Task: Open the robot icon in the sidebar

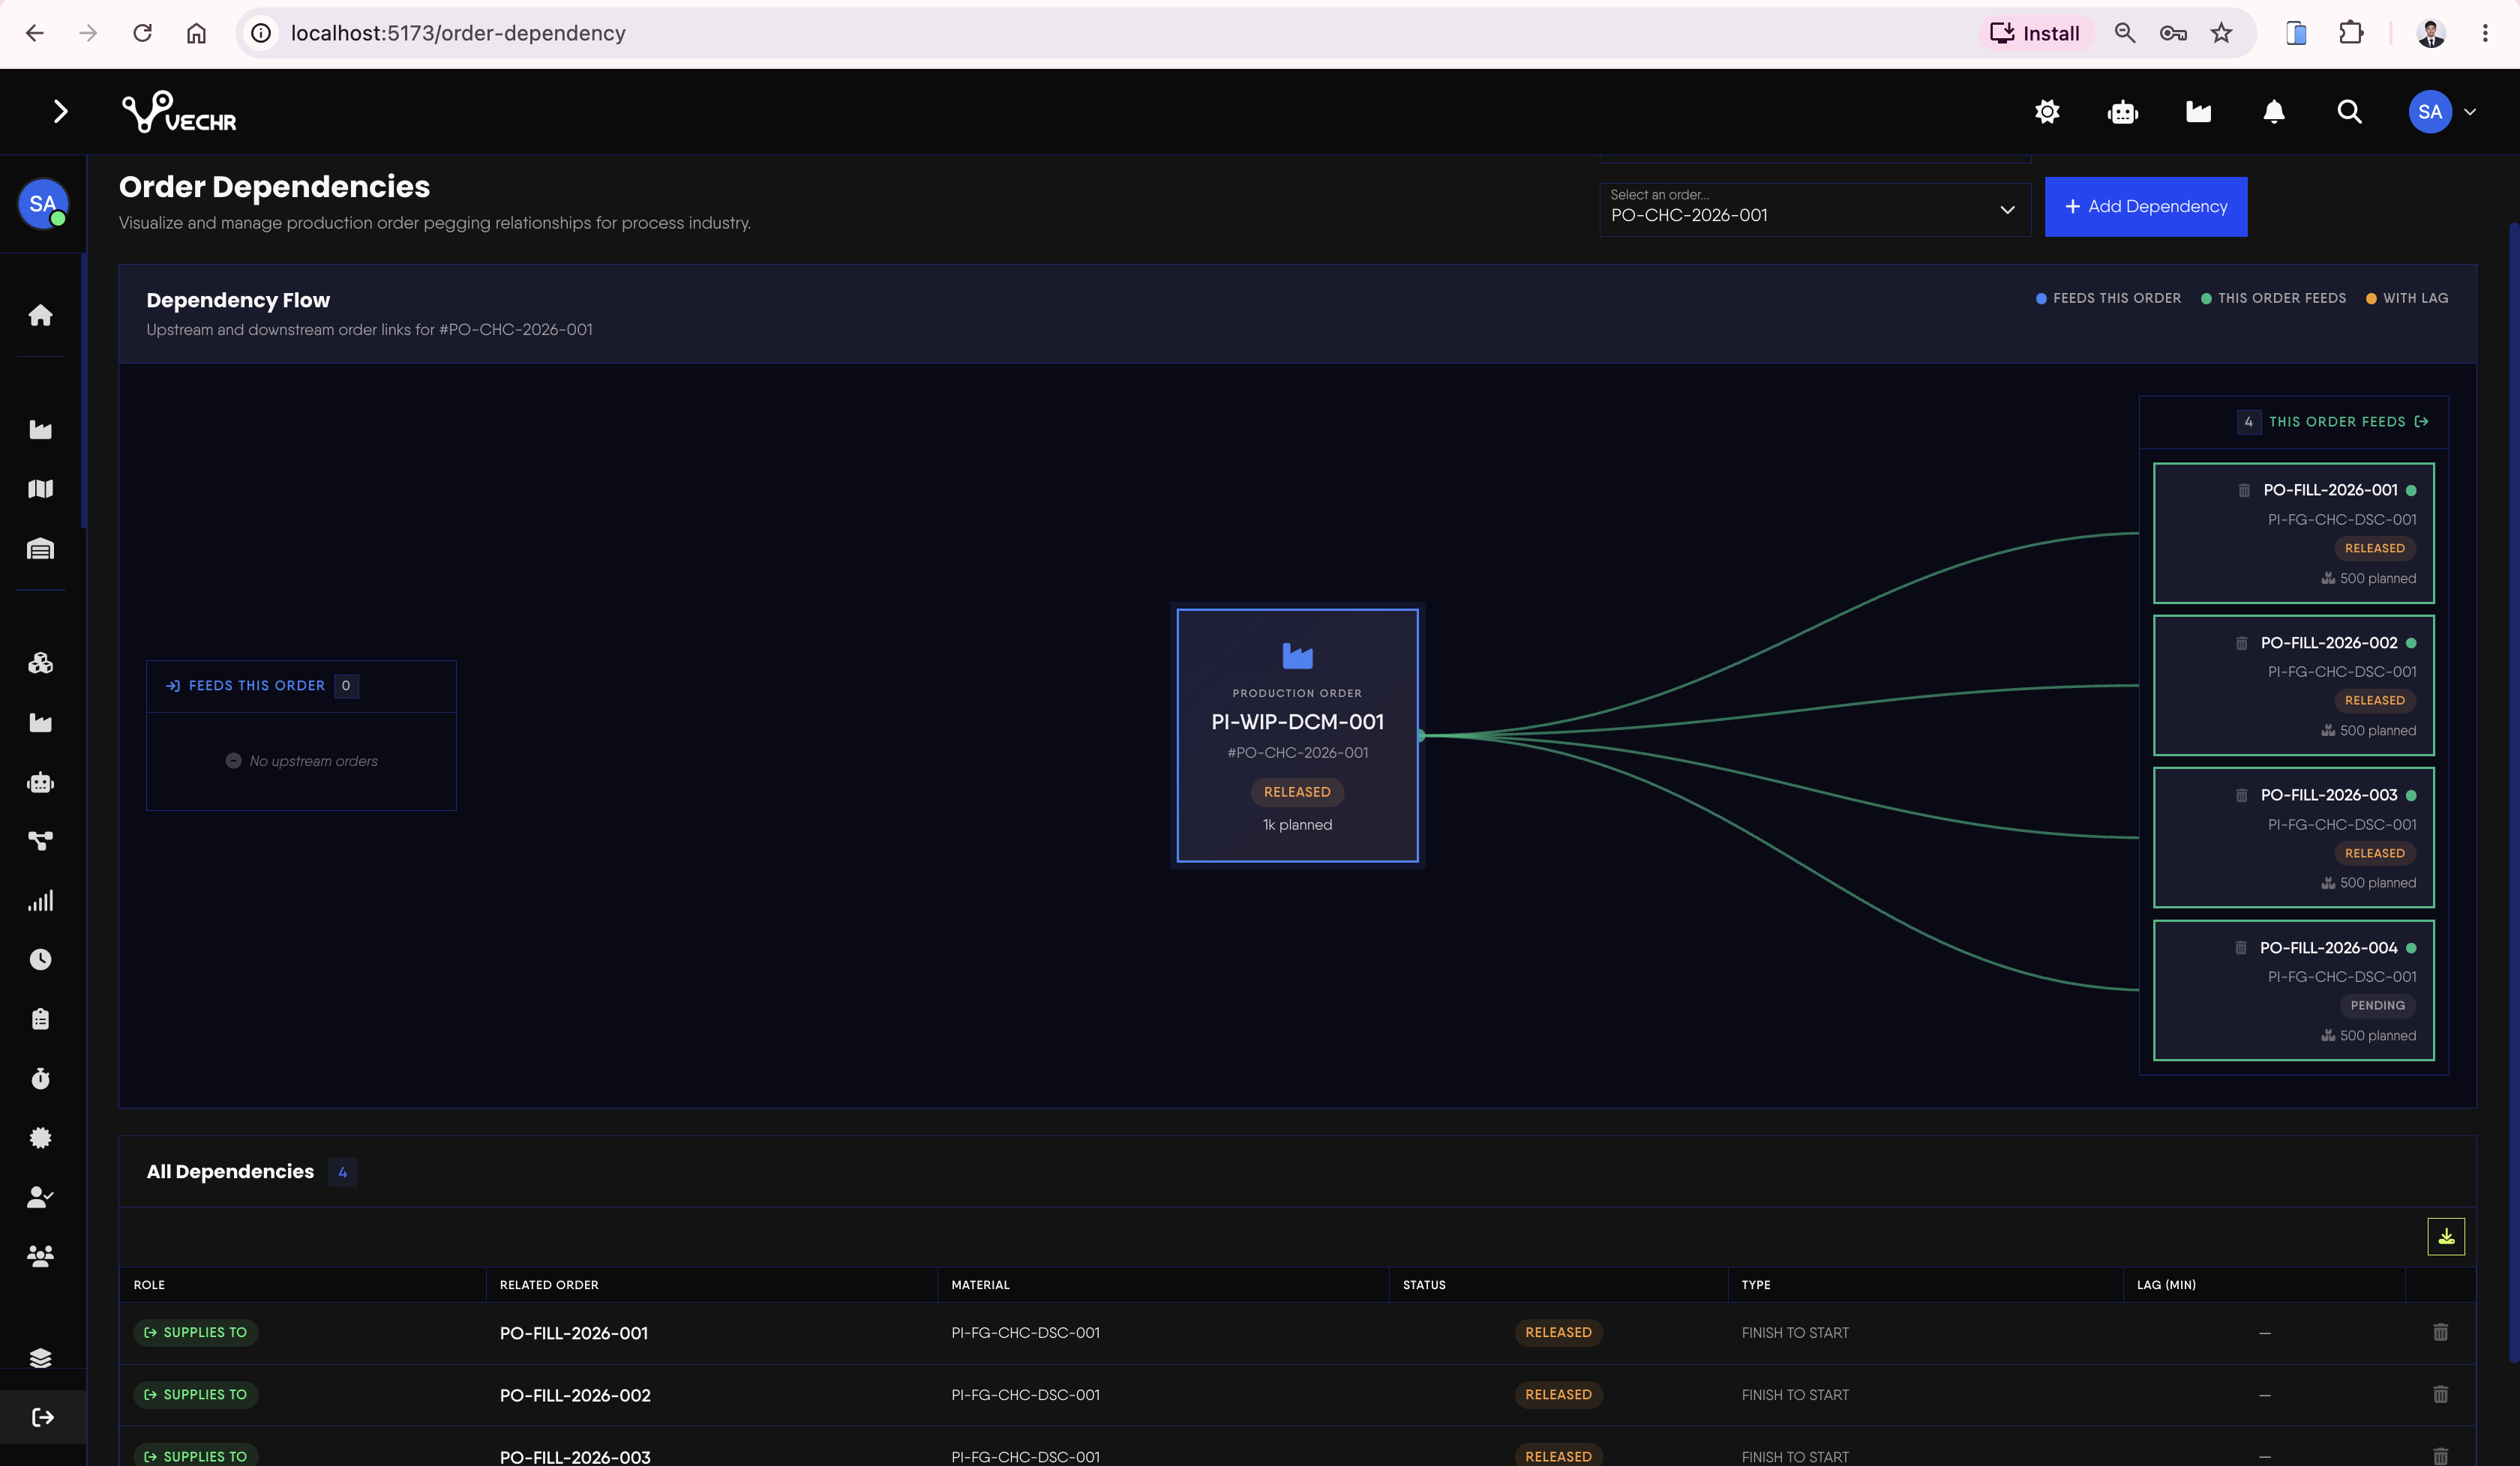Action: click(40, 782)
